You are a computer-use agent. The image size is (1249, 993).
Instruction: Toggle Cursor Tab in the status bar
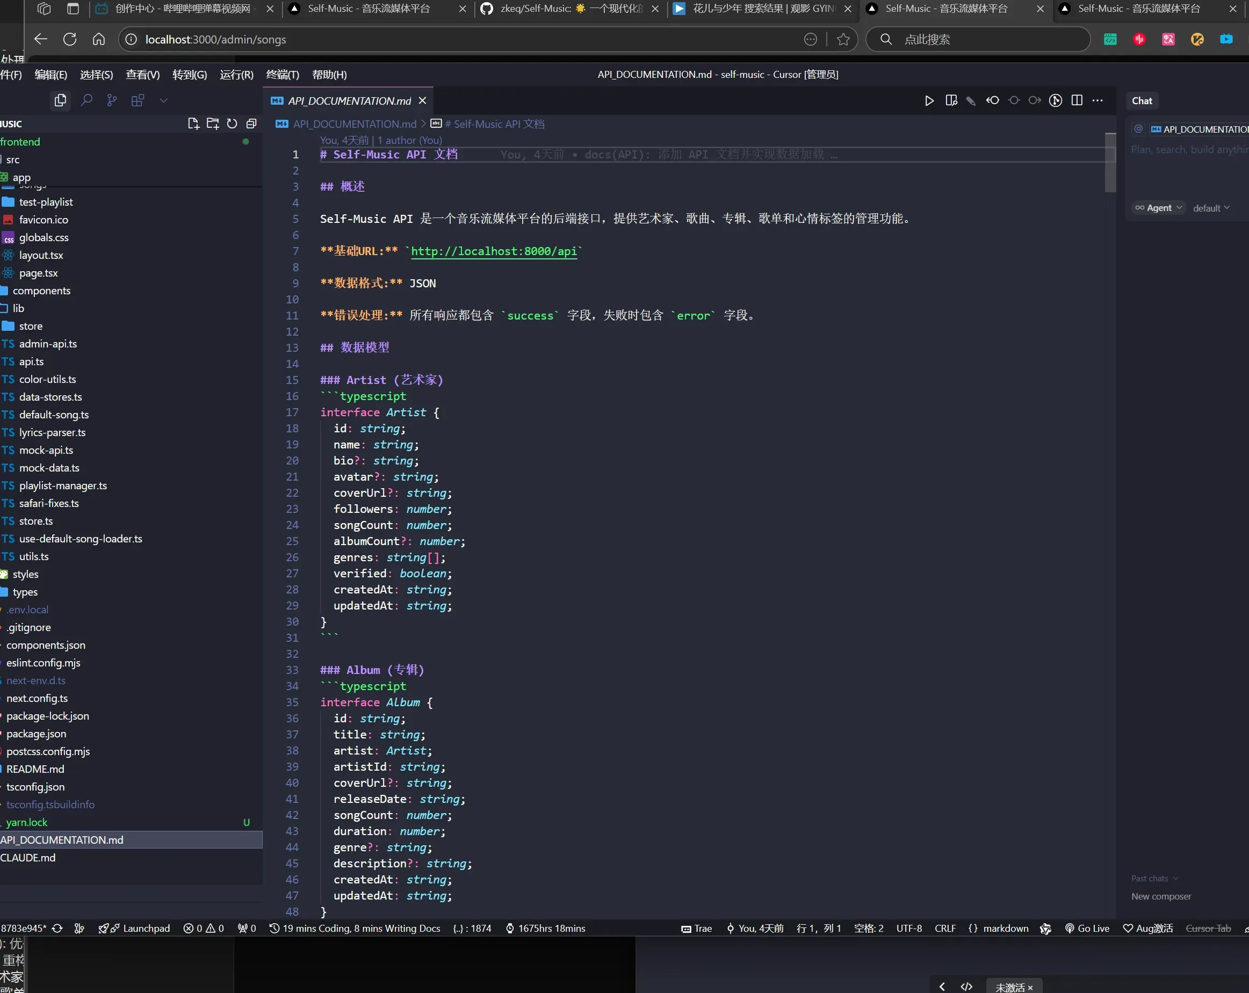(1208, 928)
